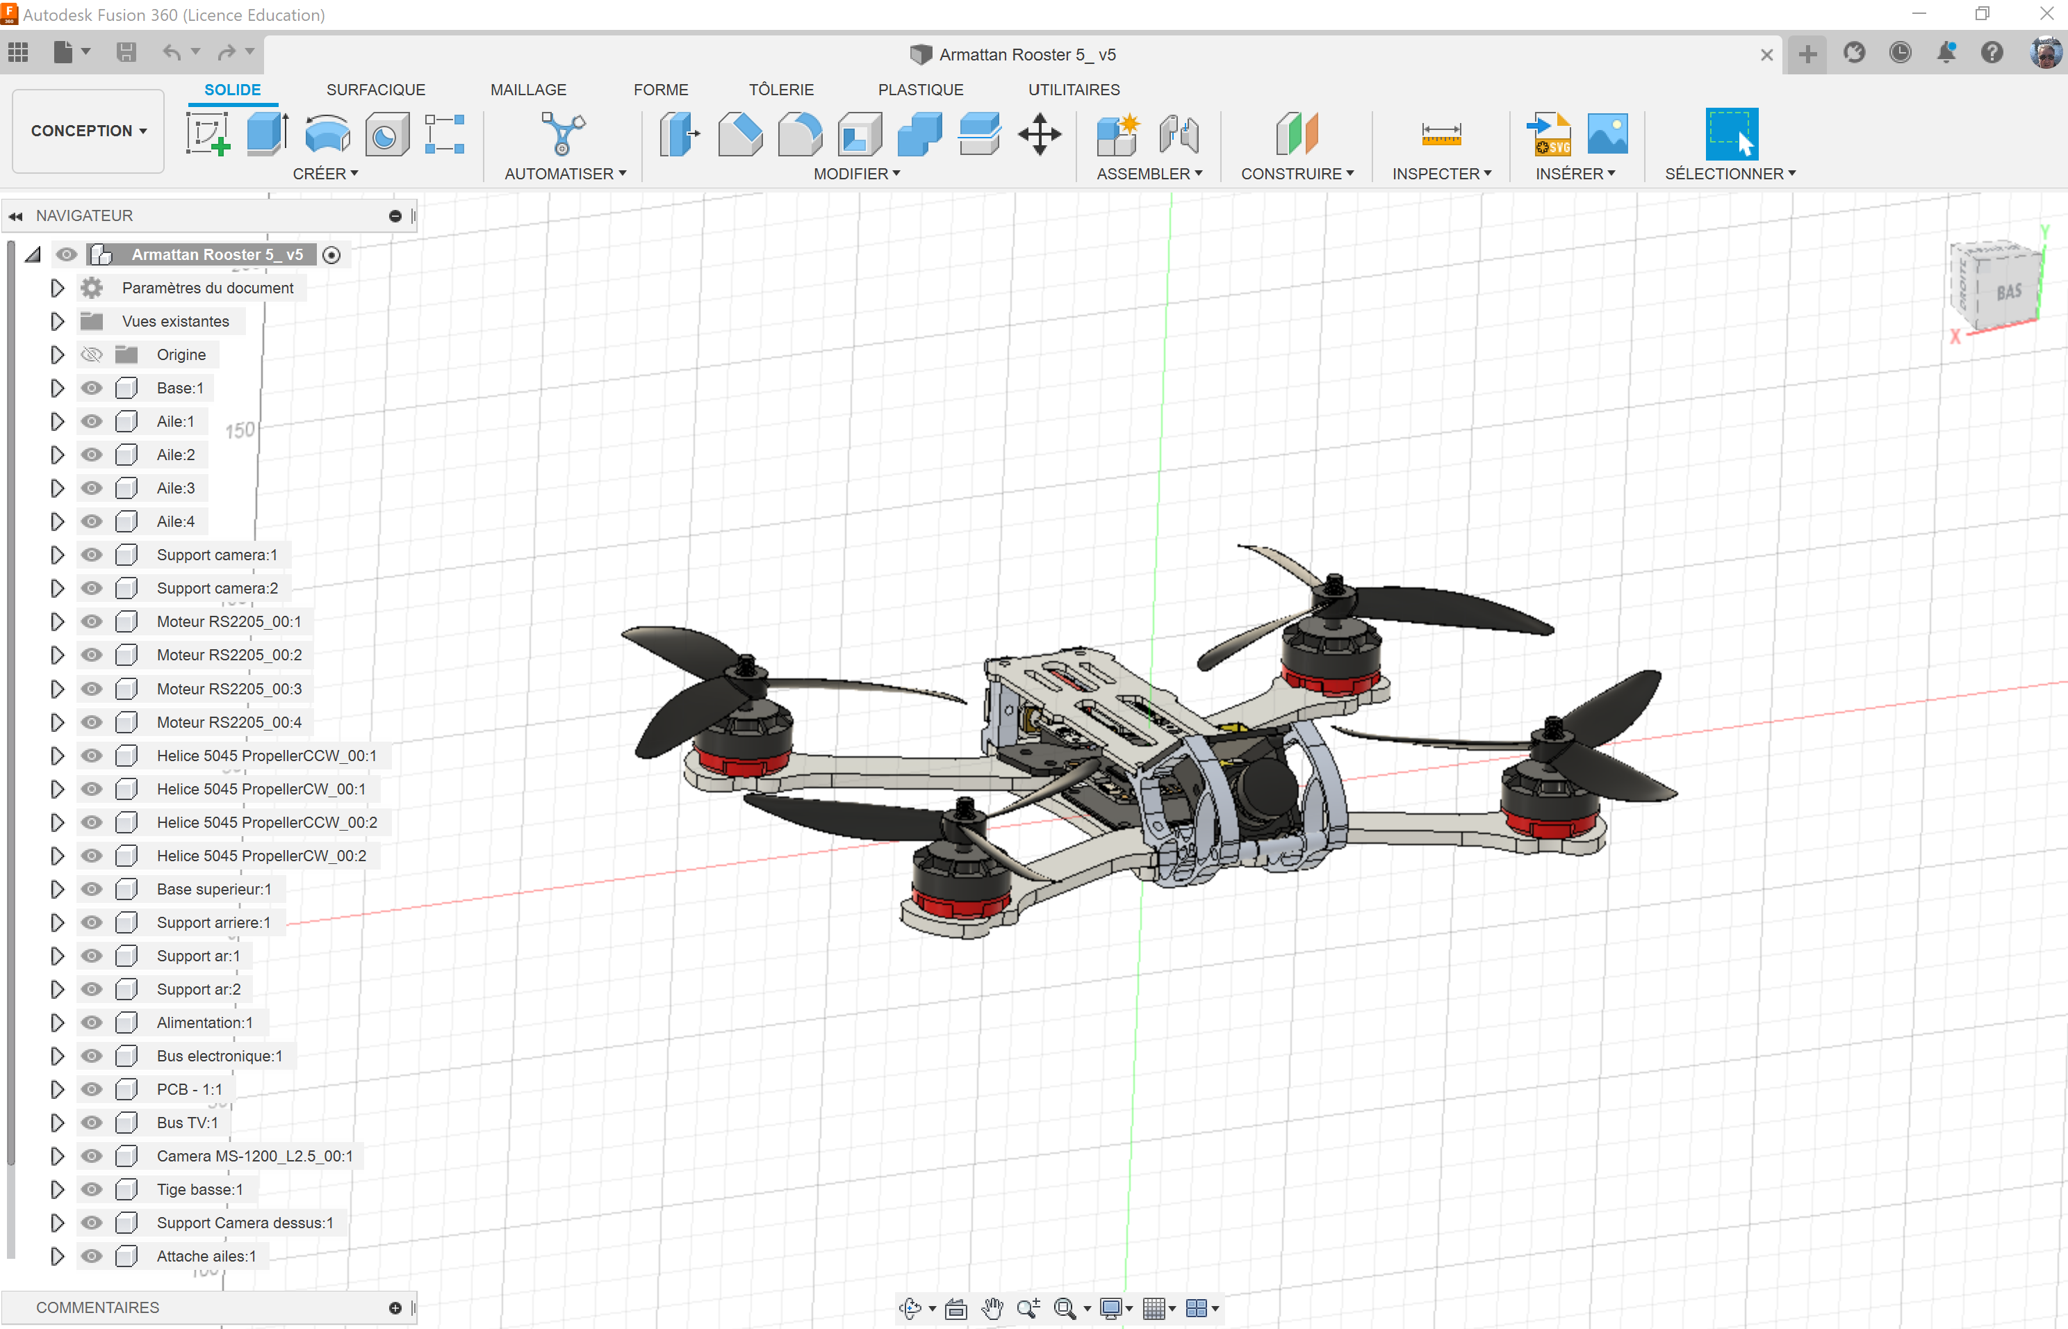Toggle visibility of Origine folder
The width and height of the screenshot is (2068, 1329).
(x=92, y=354)
